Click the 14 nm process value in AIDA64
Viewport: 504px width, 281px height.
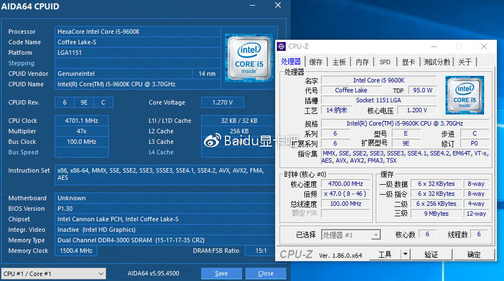[x=207, y=74]
